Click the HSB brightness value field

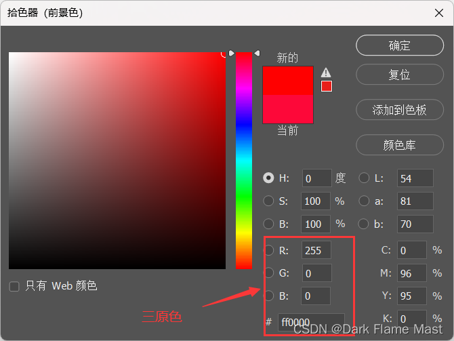(x=316, y=224)
